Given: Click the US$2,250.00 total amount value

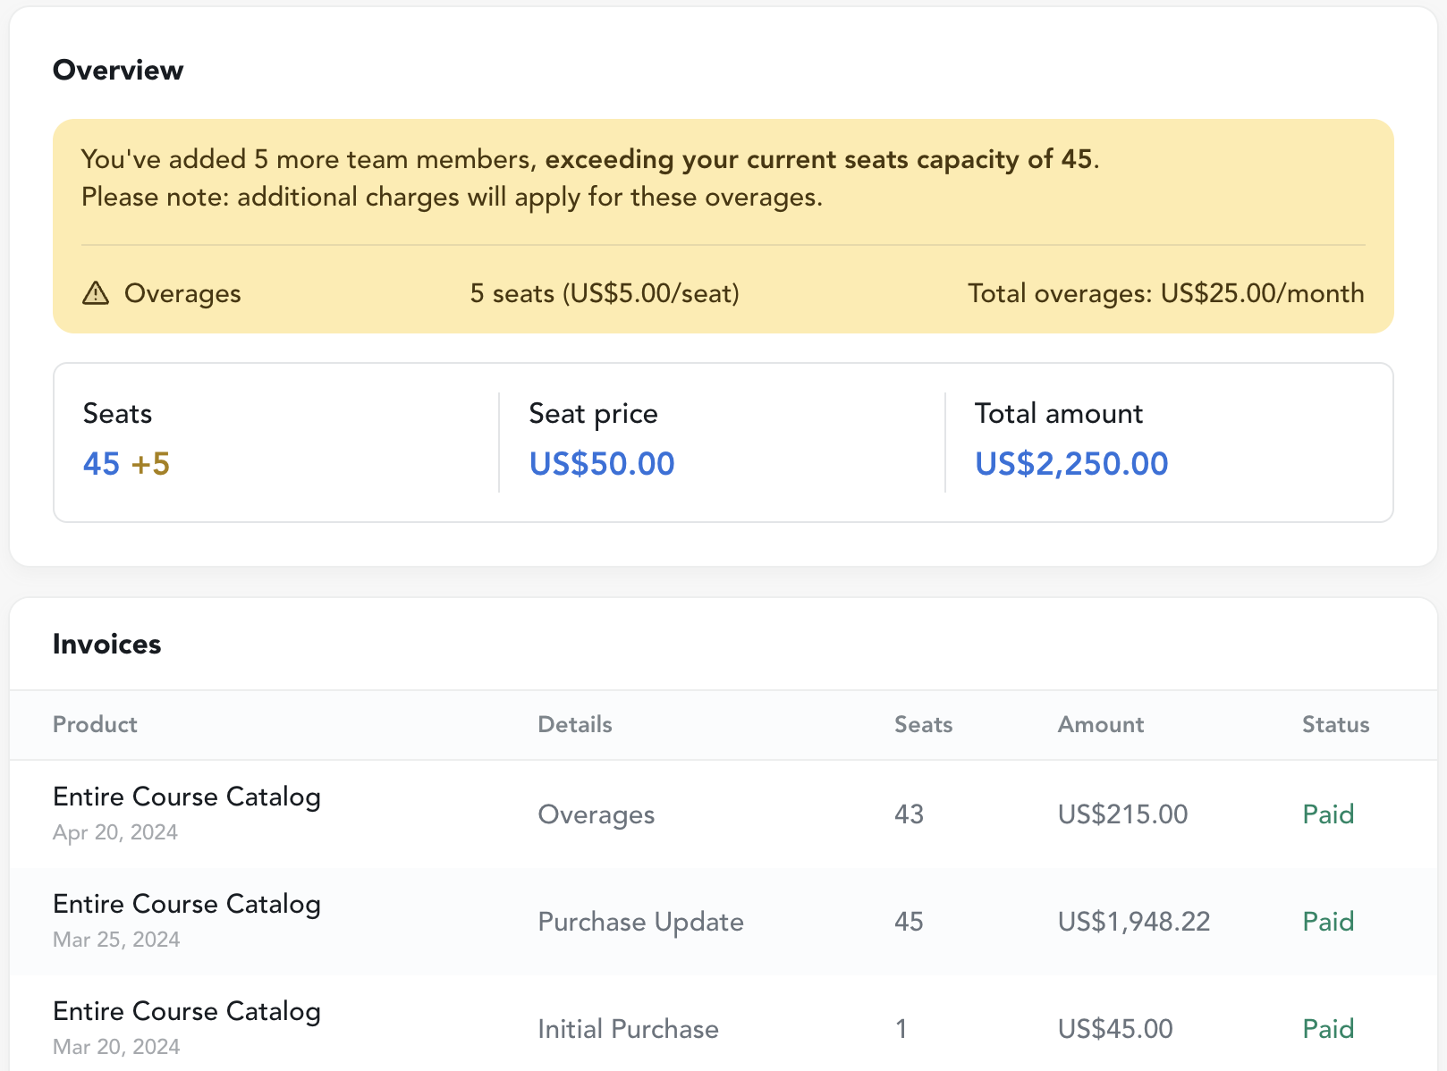Looking at the screenshot, I should click(1071, 463).
